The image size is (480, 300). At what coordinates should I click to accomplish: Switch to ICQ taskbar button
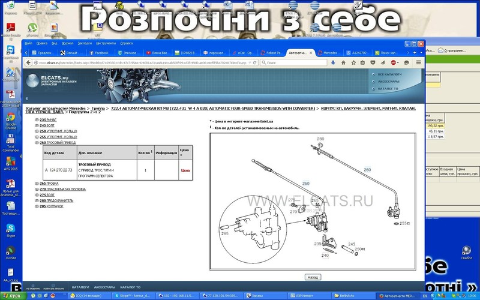click(89, 296)
